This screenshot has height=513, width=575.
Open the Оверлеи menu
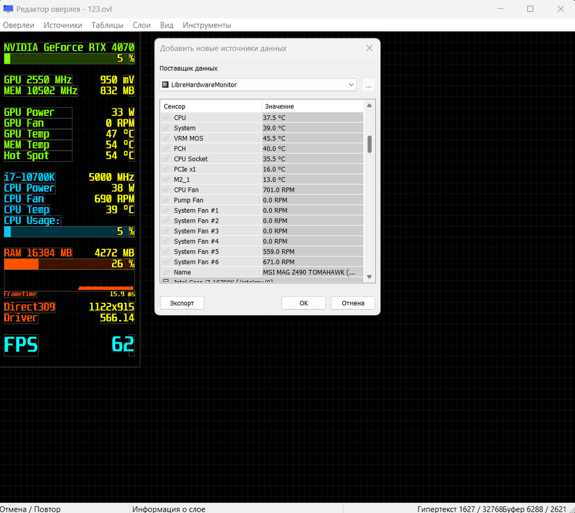[19, 25]
